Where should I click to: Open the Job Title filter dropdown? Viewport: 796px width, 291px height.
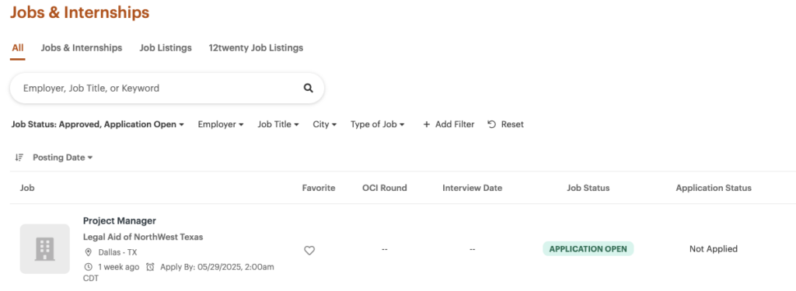[x=278, y=124]
